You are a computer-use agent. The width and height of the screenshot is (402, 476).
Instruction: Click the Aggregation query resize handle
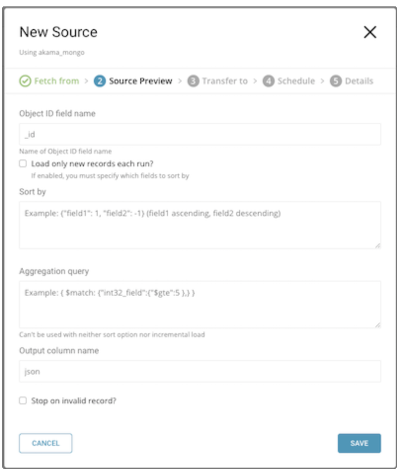[378, 325]
